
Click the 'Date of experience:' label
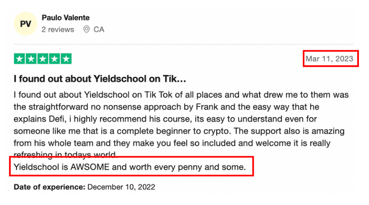coord(49,187)
